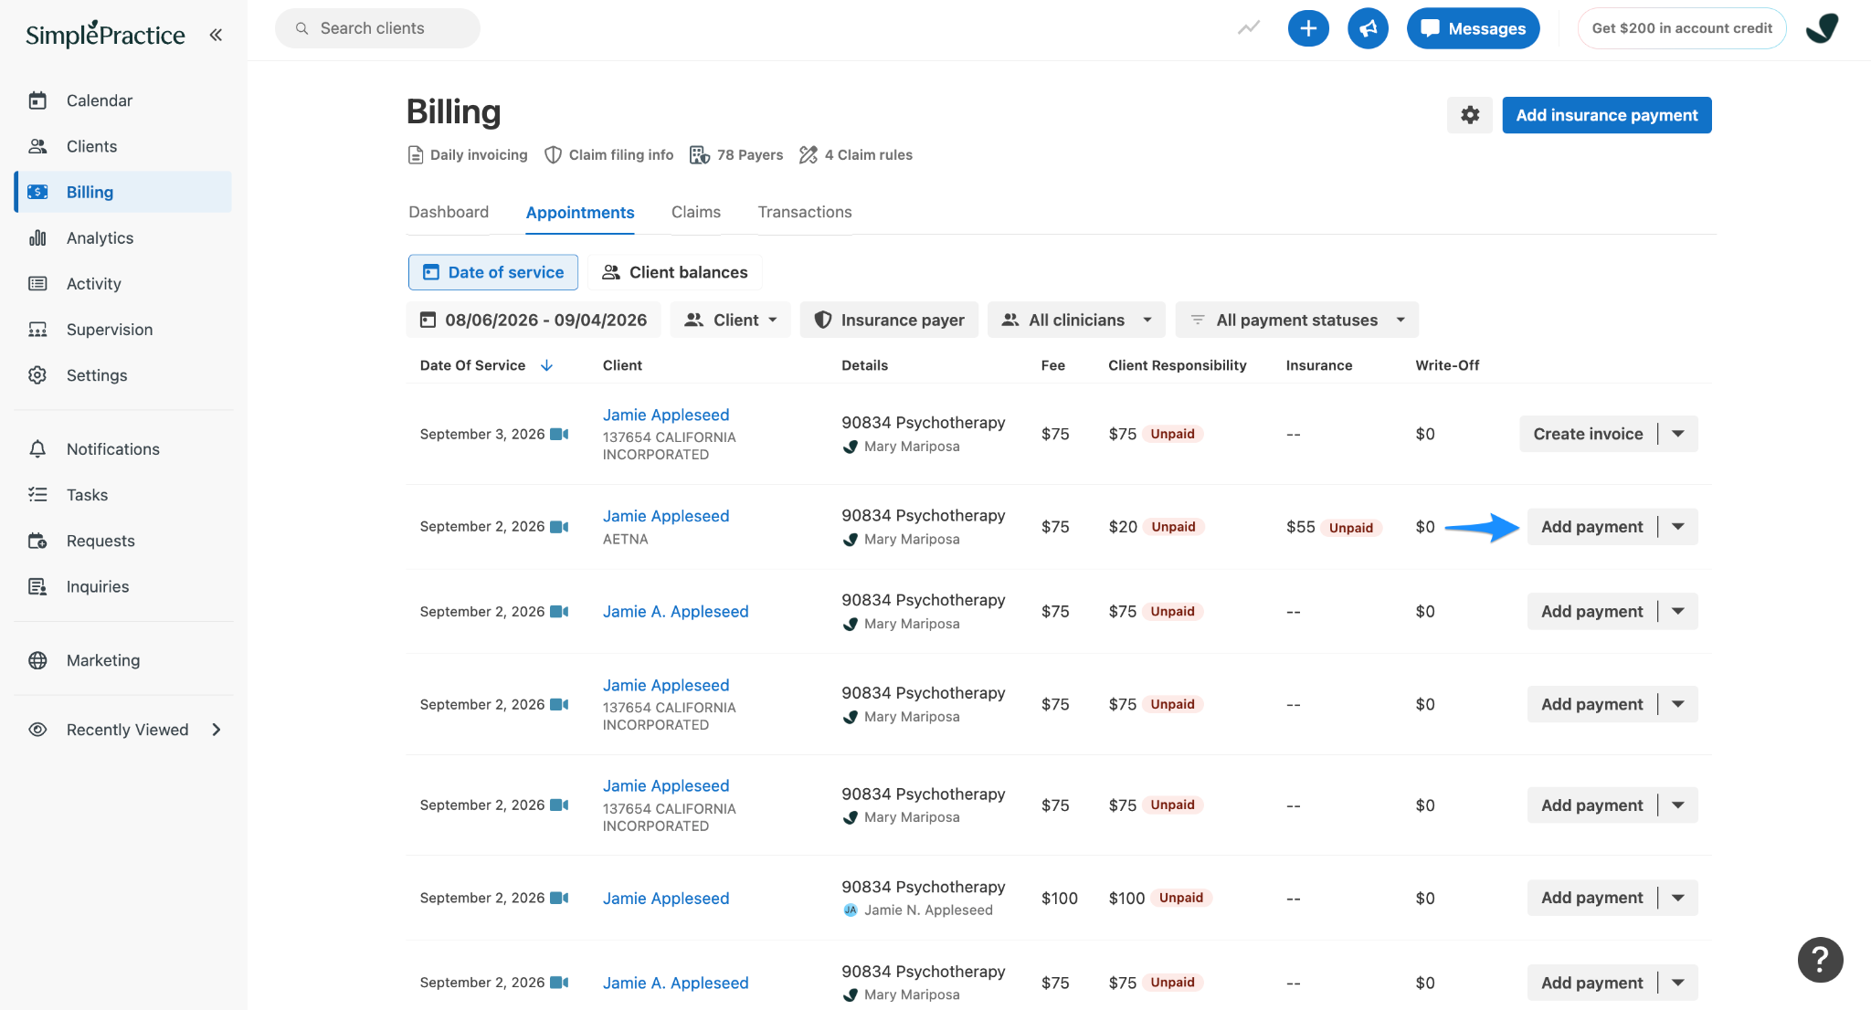Click the SimplePractice logo
This screenshot has height=1010, width=1871.
pos(105,35)
